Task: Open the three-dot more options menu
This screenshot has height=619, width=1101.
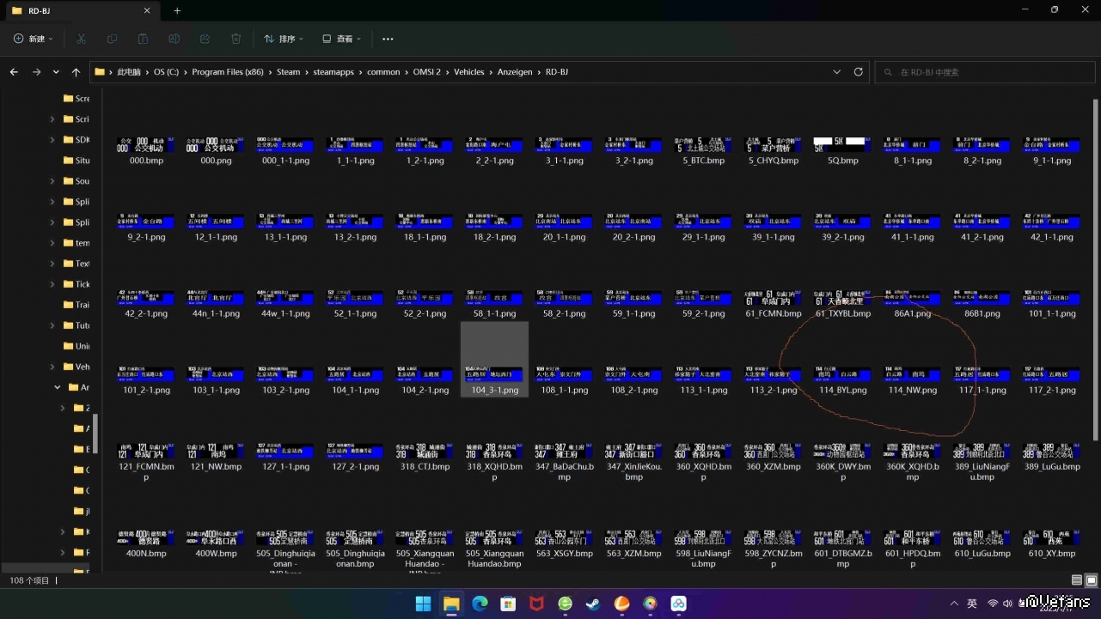Action: point(388,39)
